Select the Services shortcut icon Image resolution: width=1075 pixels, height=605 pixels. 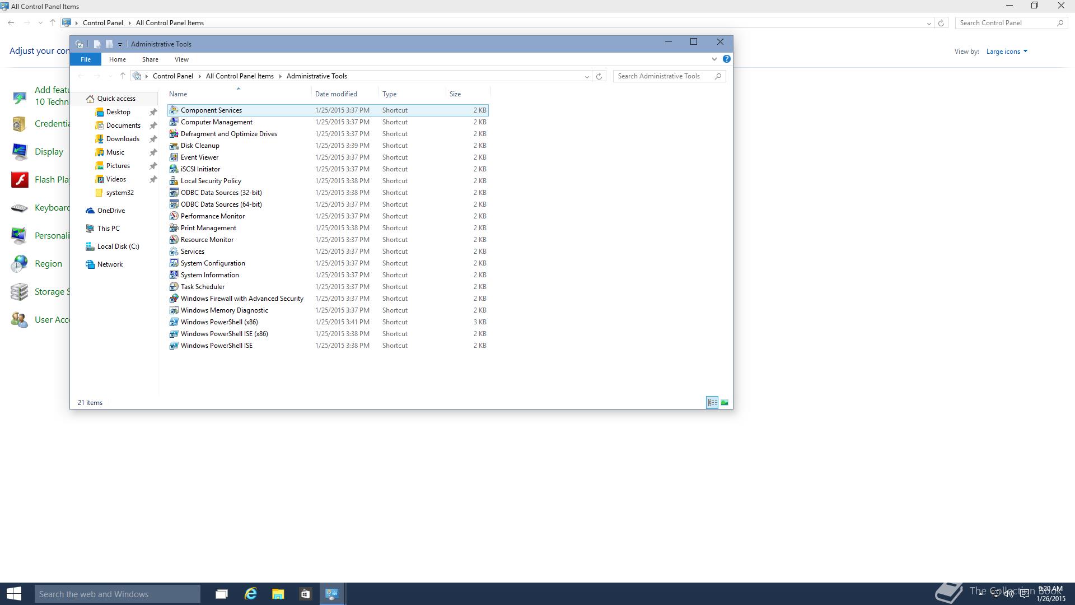pyautogui.click(x=174, y=252)
